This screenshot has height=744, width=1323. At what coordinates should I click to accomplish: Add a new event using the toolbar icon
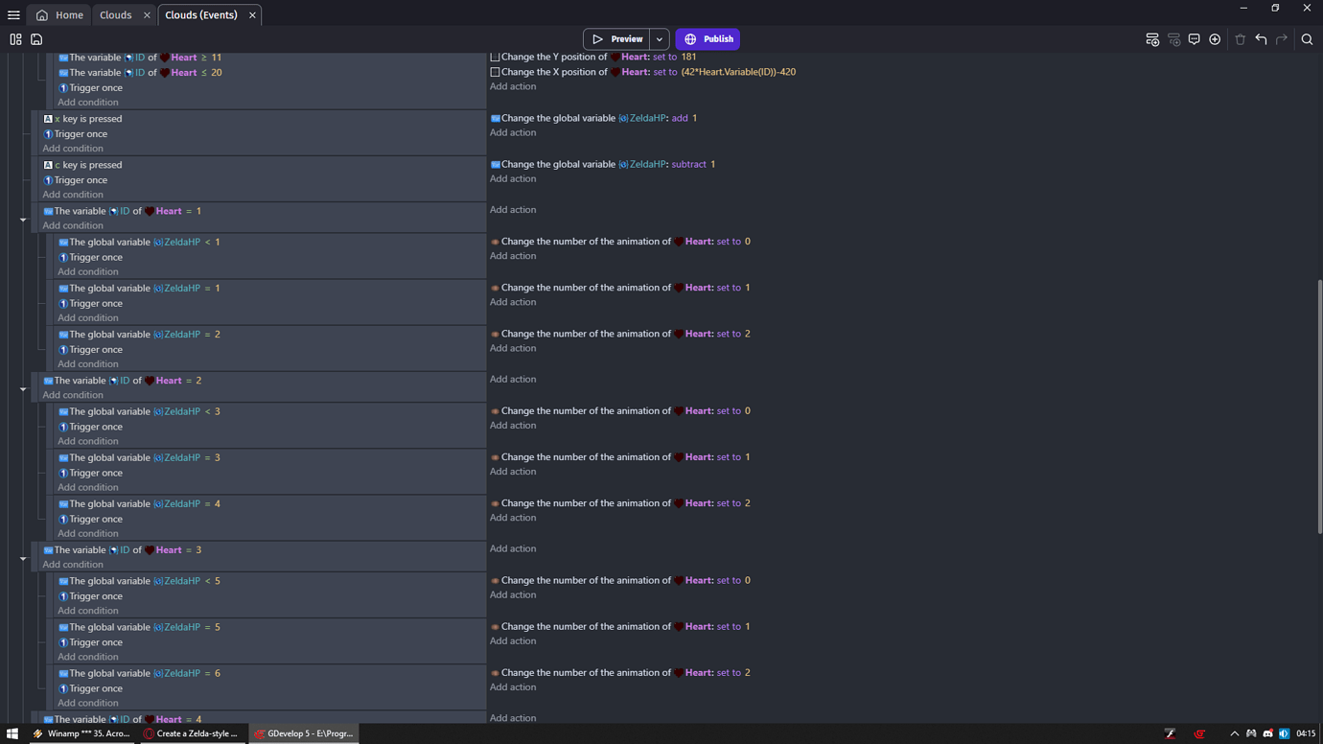[1152, 39]
